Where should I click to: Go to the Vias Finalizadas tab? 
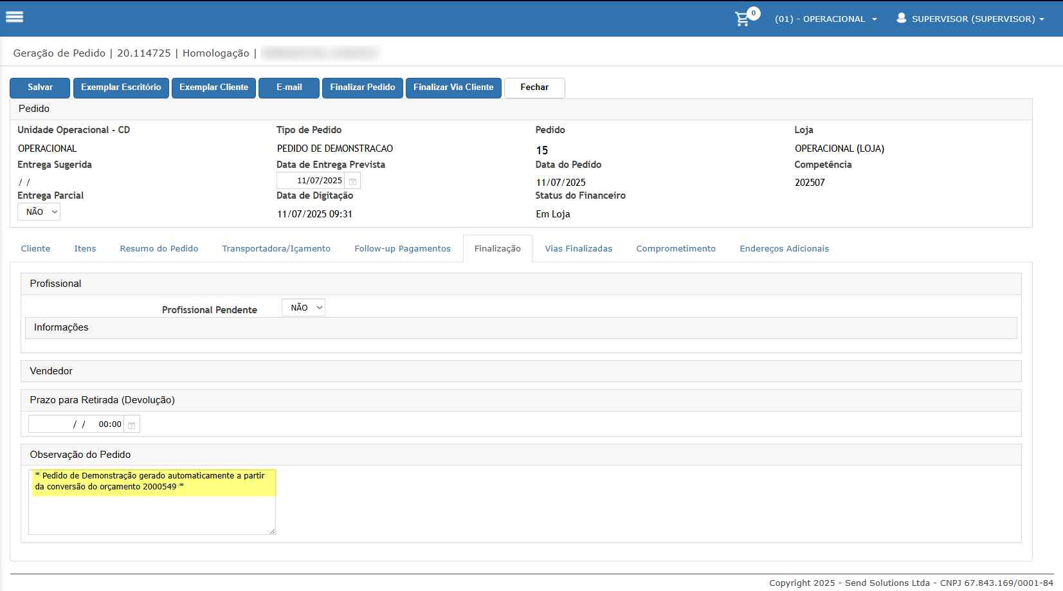pyautogui.click(x=579, y=249)
